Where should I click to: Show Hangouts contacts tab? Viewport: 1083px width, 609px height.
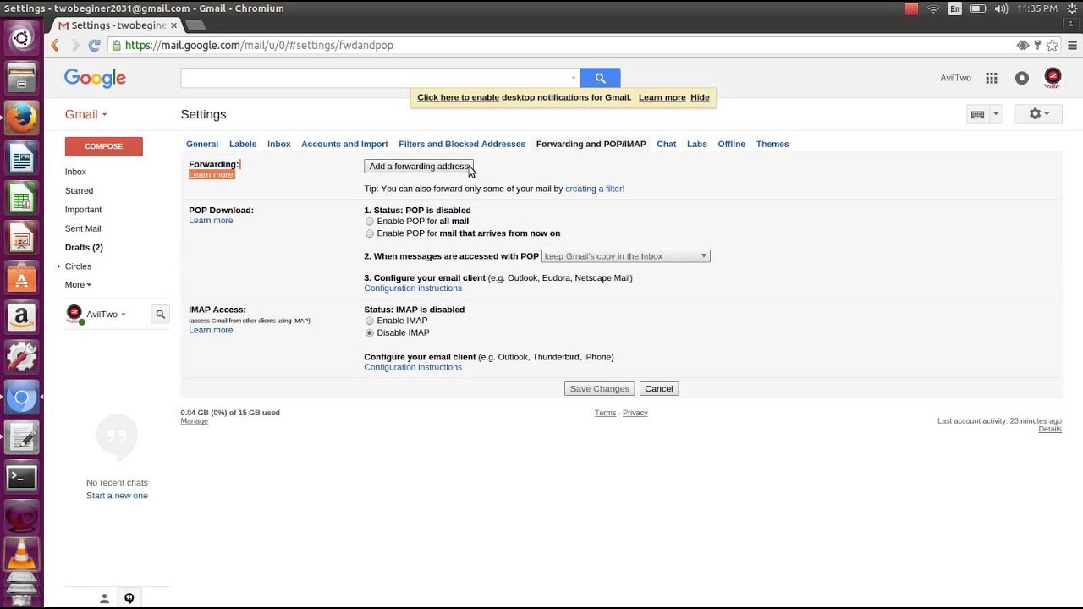[x=104, y=598]
